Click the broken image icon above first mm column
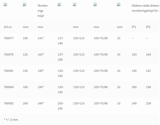 [x=25, y=5]
